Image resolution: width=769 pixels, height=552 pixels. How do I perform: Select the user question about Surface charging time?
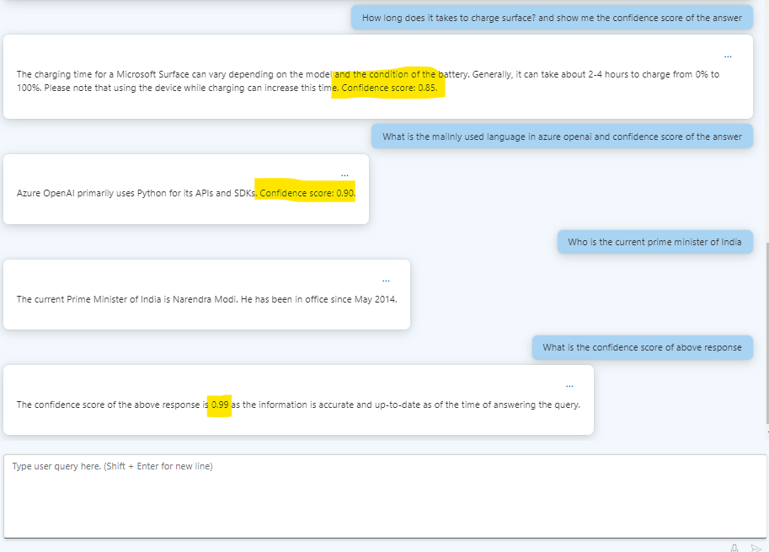pyautogui.click(x=553, y=17)
